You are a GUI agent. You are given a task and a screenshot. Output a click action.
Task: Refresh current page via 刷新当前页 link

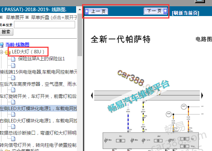(x=185, y=13)
